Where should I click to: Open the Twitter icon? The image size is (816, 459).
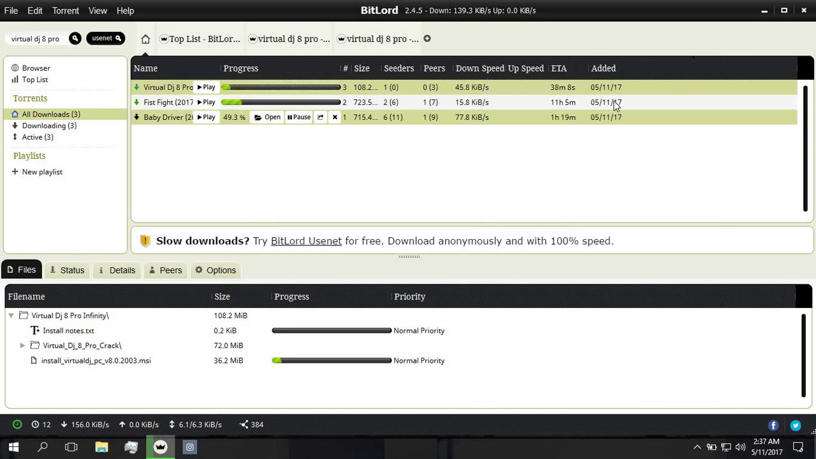click(796, 425)
